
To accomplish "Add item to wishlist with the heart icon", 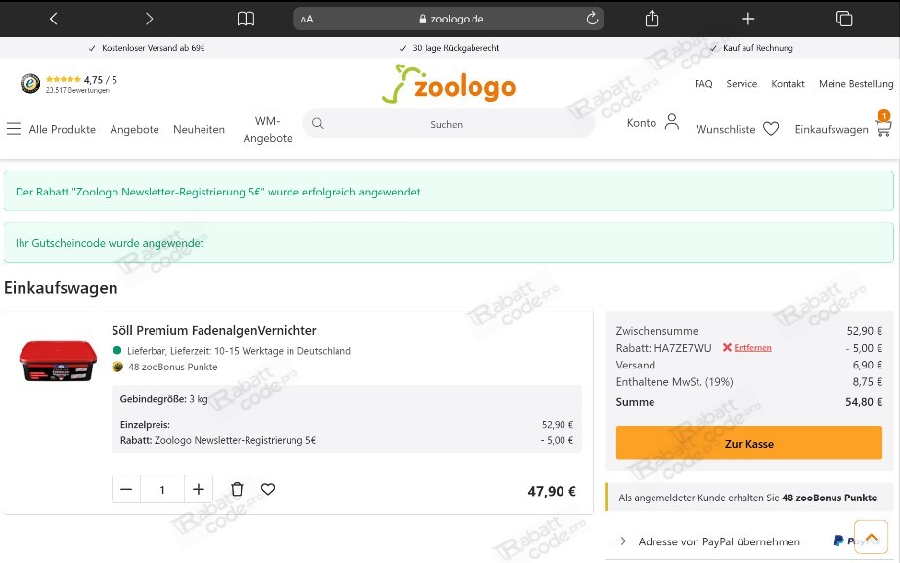I will [x=268, y=489].
